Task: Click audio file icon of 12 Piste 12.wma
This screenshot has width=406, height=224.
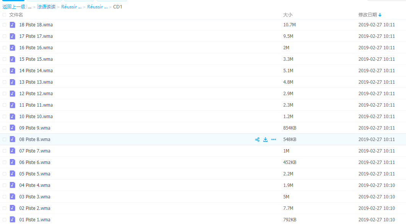Action: 13,94
